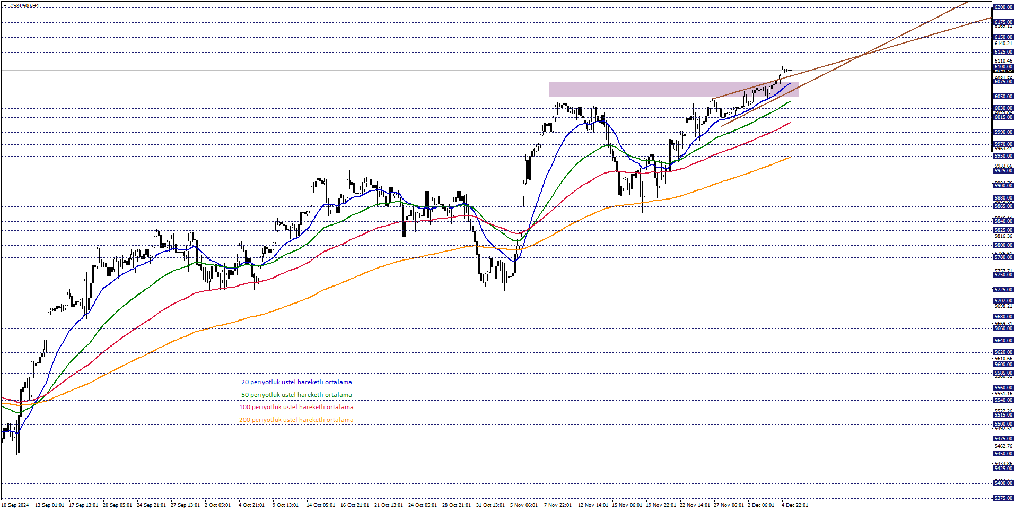Click the 5375.00 price level label
The width and height of the screenshot is (1016, 511).
[1003, 498]
